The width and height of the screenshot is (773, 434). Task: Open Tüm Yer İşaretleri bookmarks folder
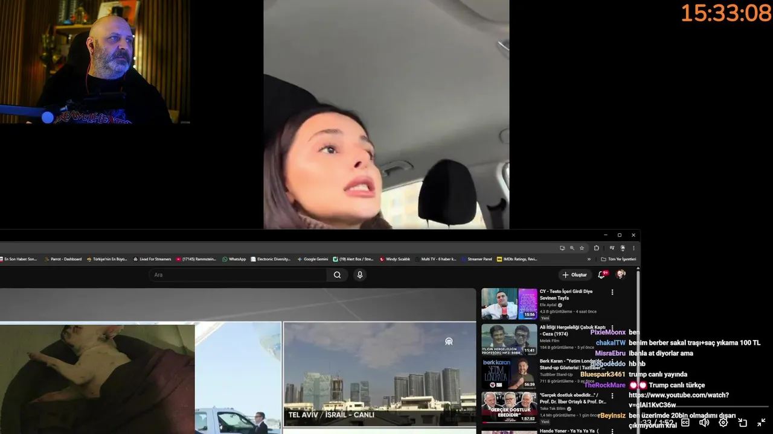click(x=618, y=259)
